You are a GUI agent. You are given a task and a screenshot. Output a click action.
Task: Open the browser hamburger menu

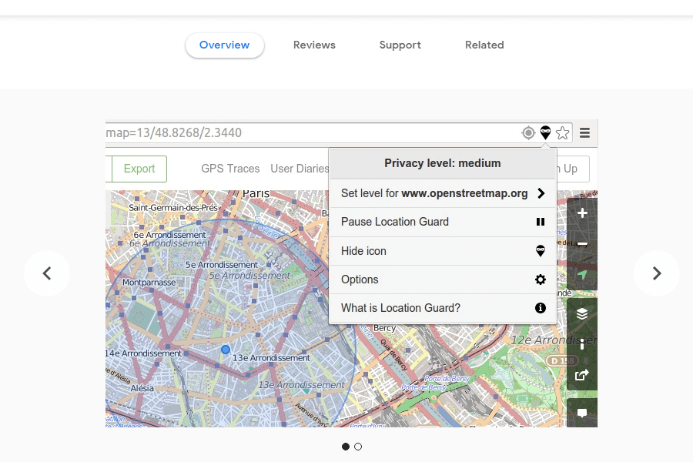(x=584, y=132)
